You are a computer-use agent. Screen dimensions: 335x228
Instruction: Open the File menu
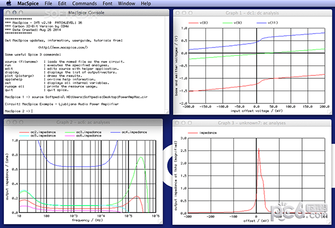(x=48, y=3)
